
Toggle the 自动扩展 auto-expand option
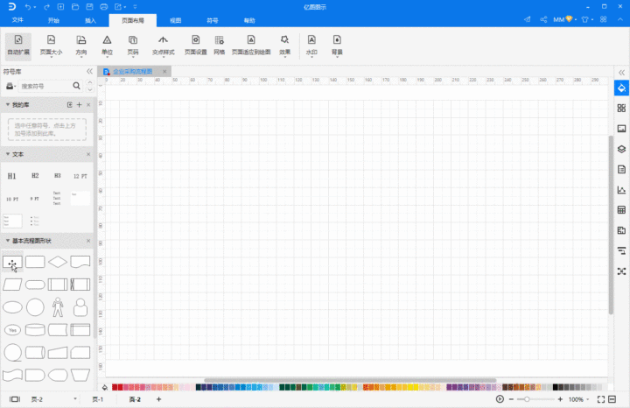coord(18,46)
